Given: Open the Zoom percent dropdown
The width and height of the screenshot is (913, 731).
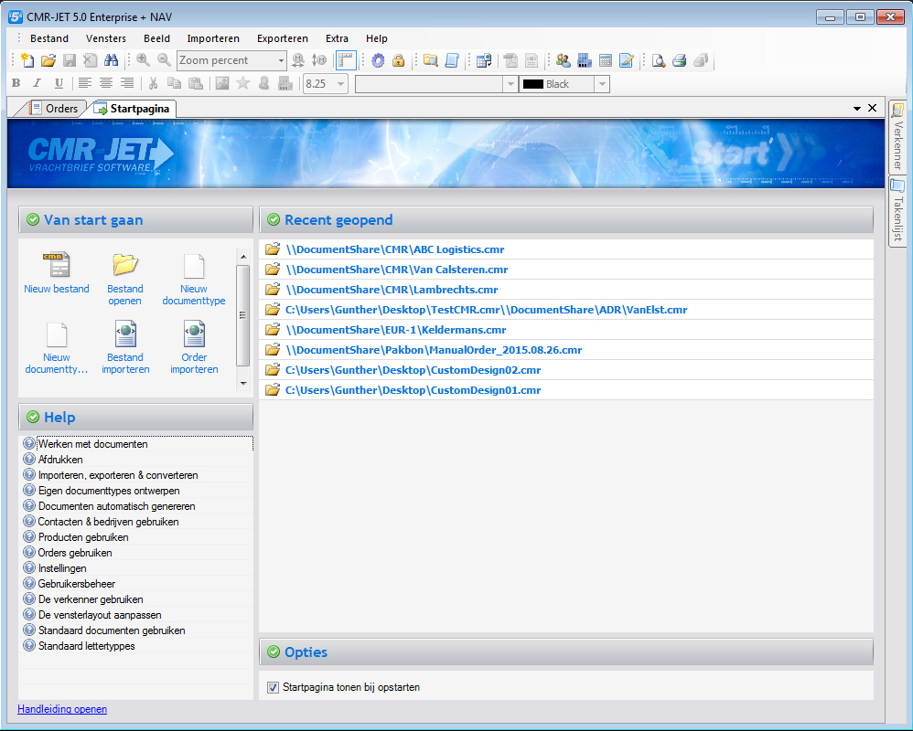Looking at the screenshot, I should [281, 61].
